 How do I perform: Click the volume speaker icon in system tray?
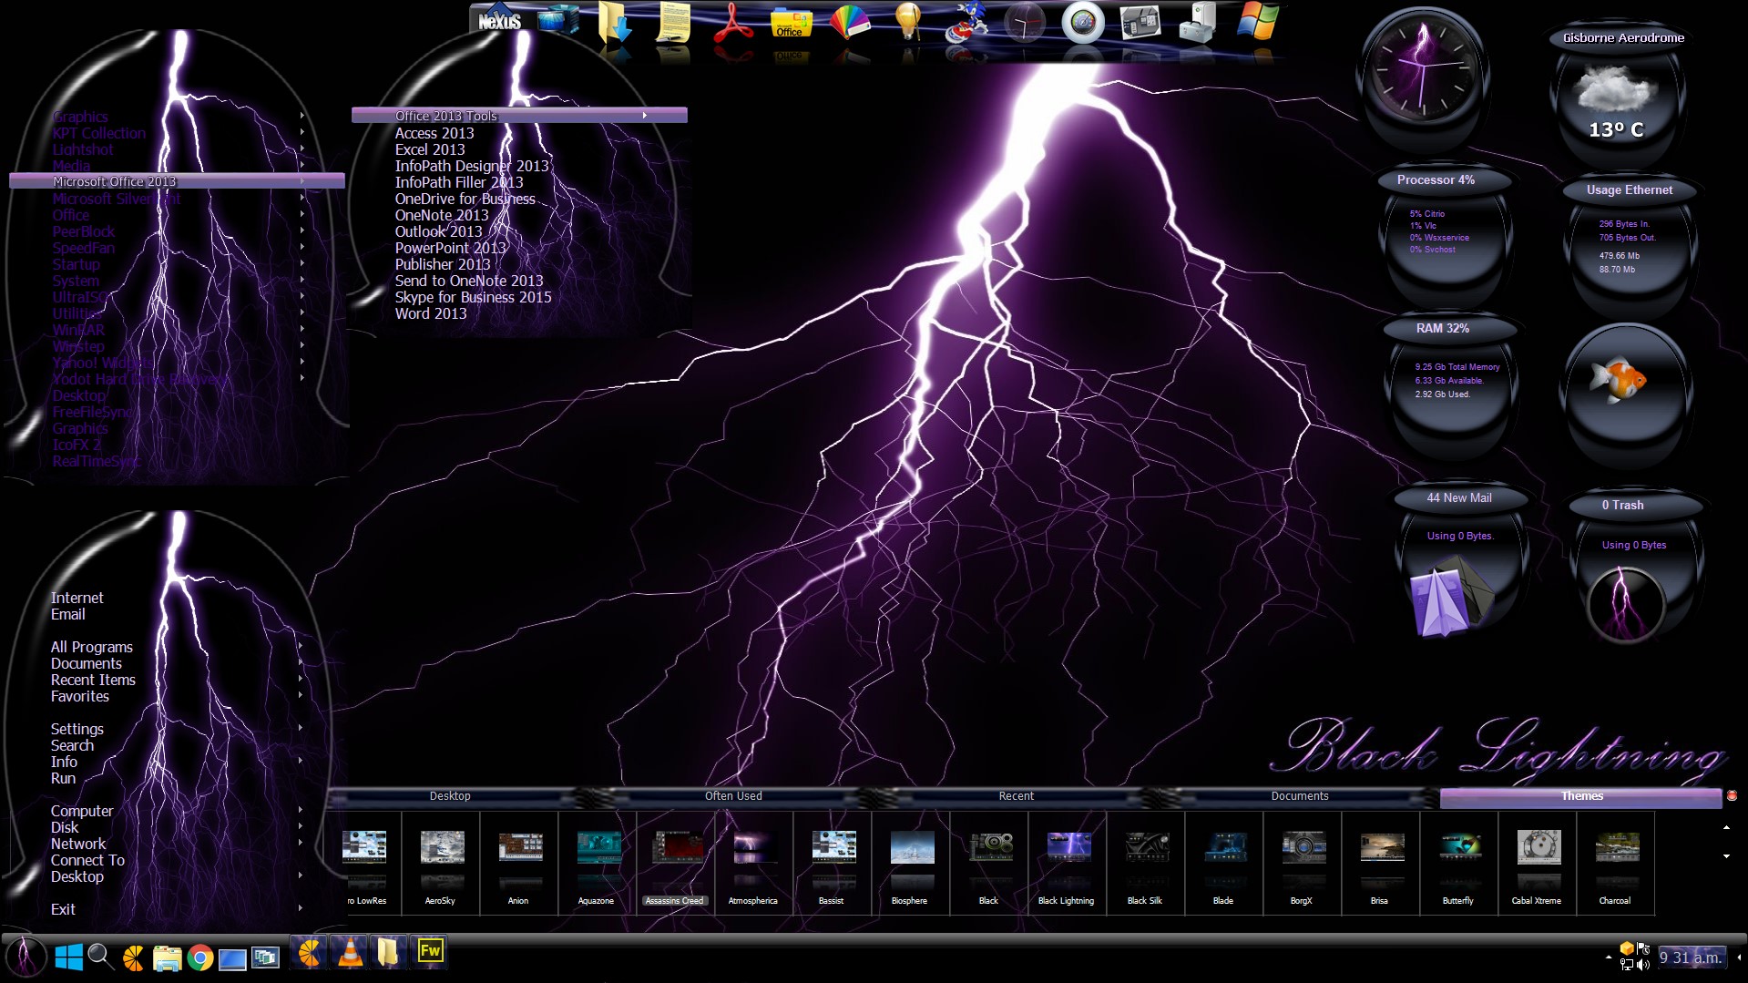pyautogui.click(x=1642, y=965)
